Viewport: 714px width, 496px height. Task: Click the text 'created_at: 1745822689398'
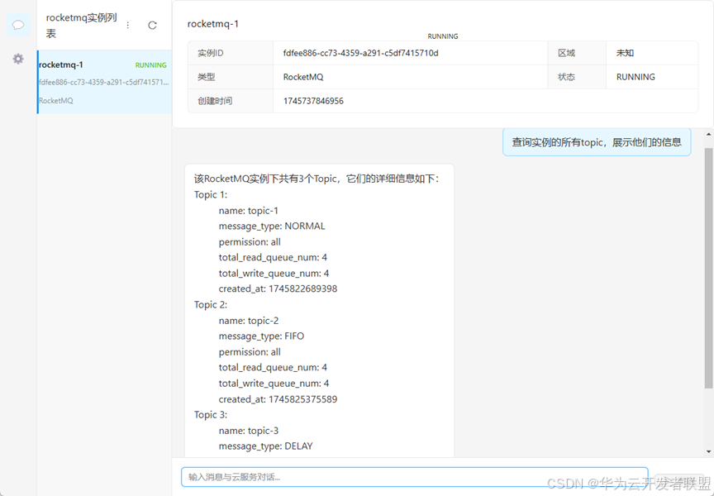(x=278, y=289)
